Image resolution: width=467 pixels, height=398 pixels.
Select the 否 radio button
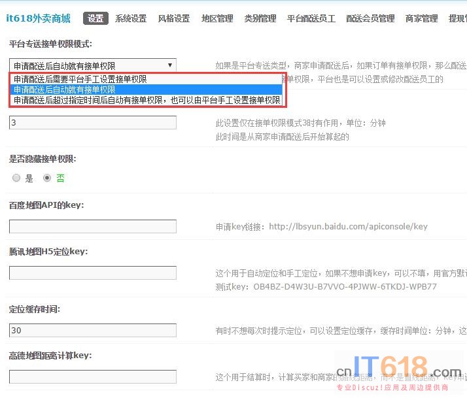tap(47, 178)
